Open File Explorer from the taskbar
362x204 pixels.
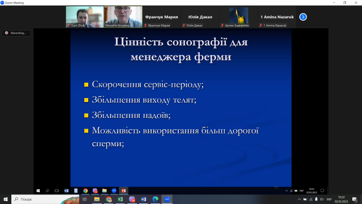97,199
